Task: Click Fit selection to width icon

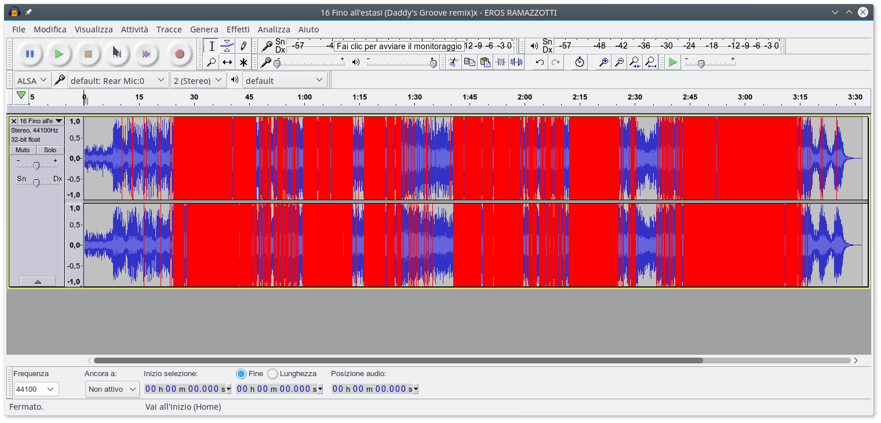Action: 635,62
